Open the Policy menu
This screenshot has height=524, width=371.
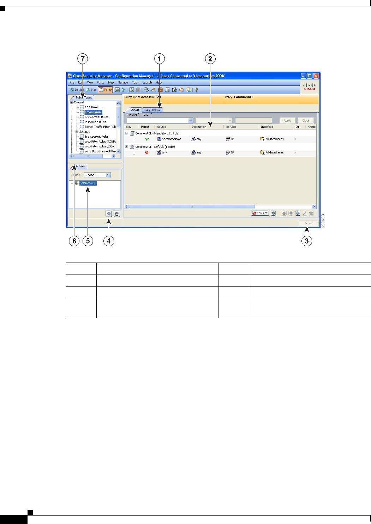(x=101, y=83)
